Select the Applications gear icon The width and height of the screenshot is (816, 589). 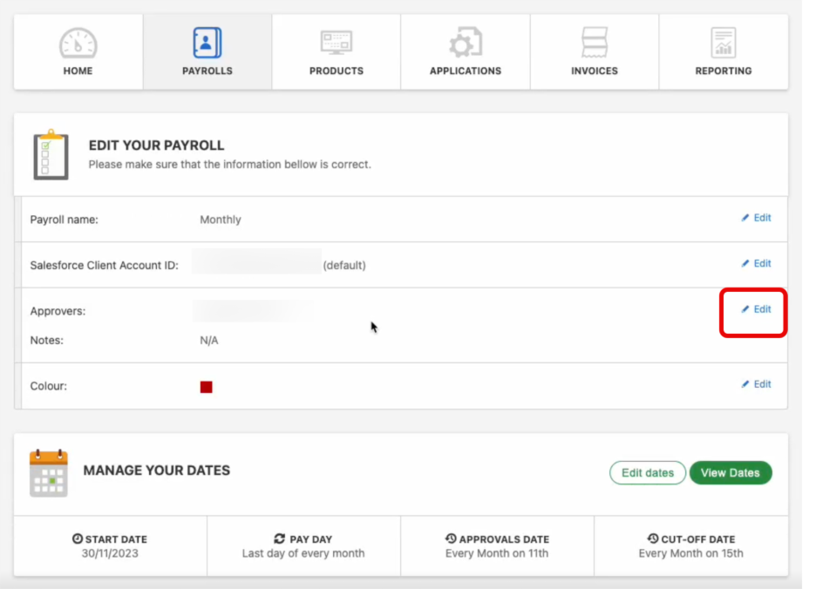coord(465,41)
